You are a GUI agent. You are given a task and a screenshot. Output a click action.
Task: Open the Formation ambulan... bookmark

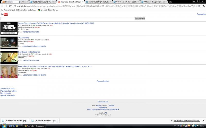tap(26, 10)
